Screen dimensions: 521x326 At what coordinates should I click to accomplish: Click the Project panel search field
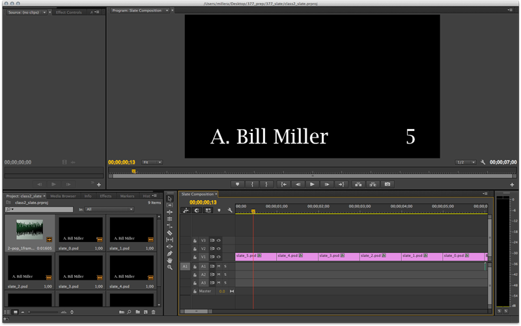[x=39, y=209]
